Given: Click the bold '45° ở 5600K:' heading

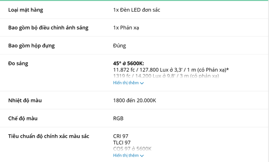Looking at the screenshot, I should point(129,64).
